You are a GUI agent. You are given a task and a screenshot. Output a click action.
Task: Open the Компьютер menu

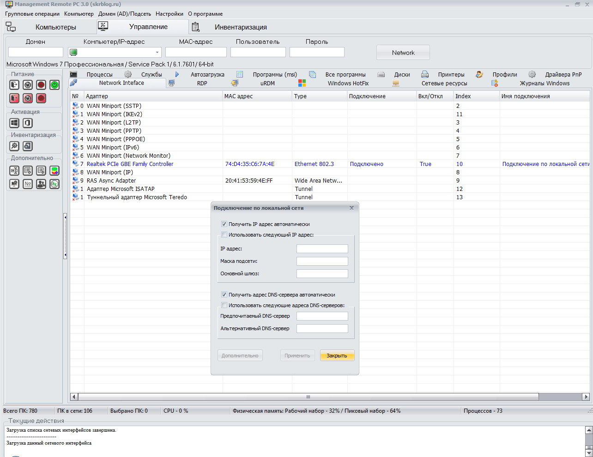[79, 14]
